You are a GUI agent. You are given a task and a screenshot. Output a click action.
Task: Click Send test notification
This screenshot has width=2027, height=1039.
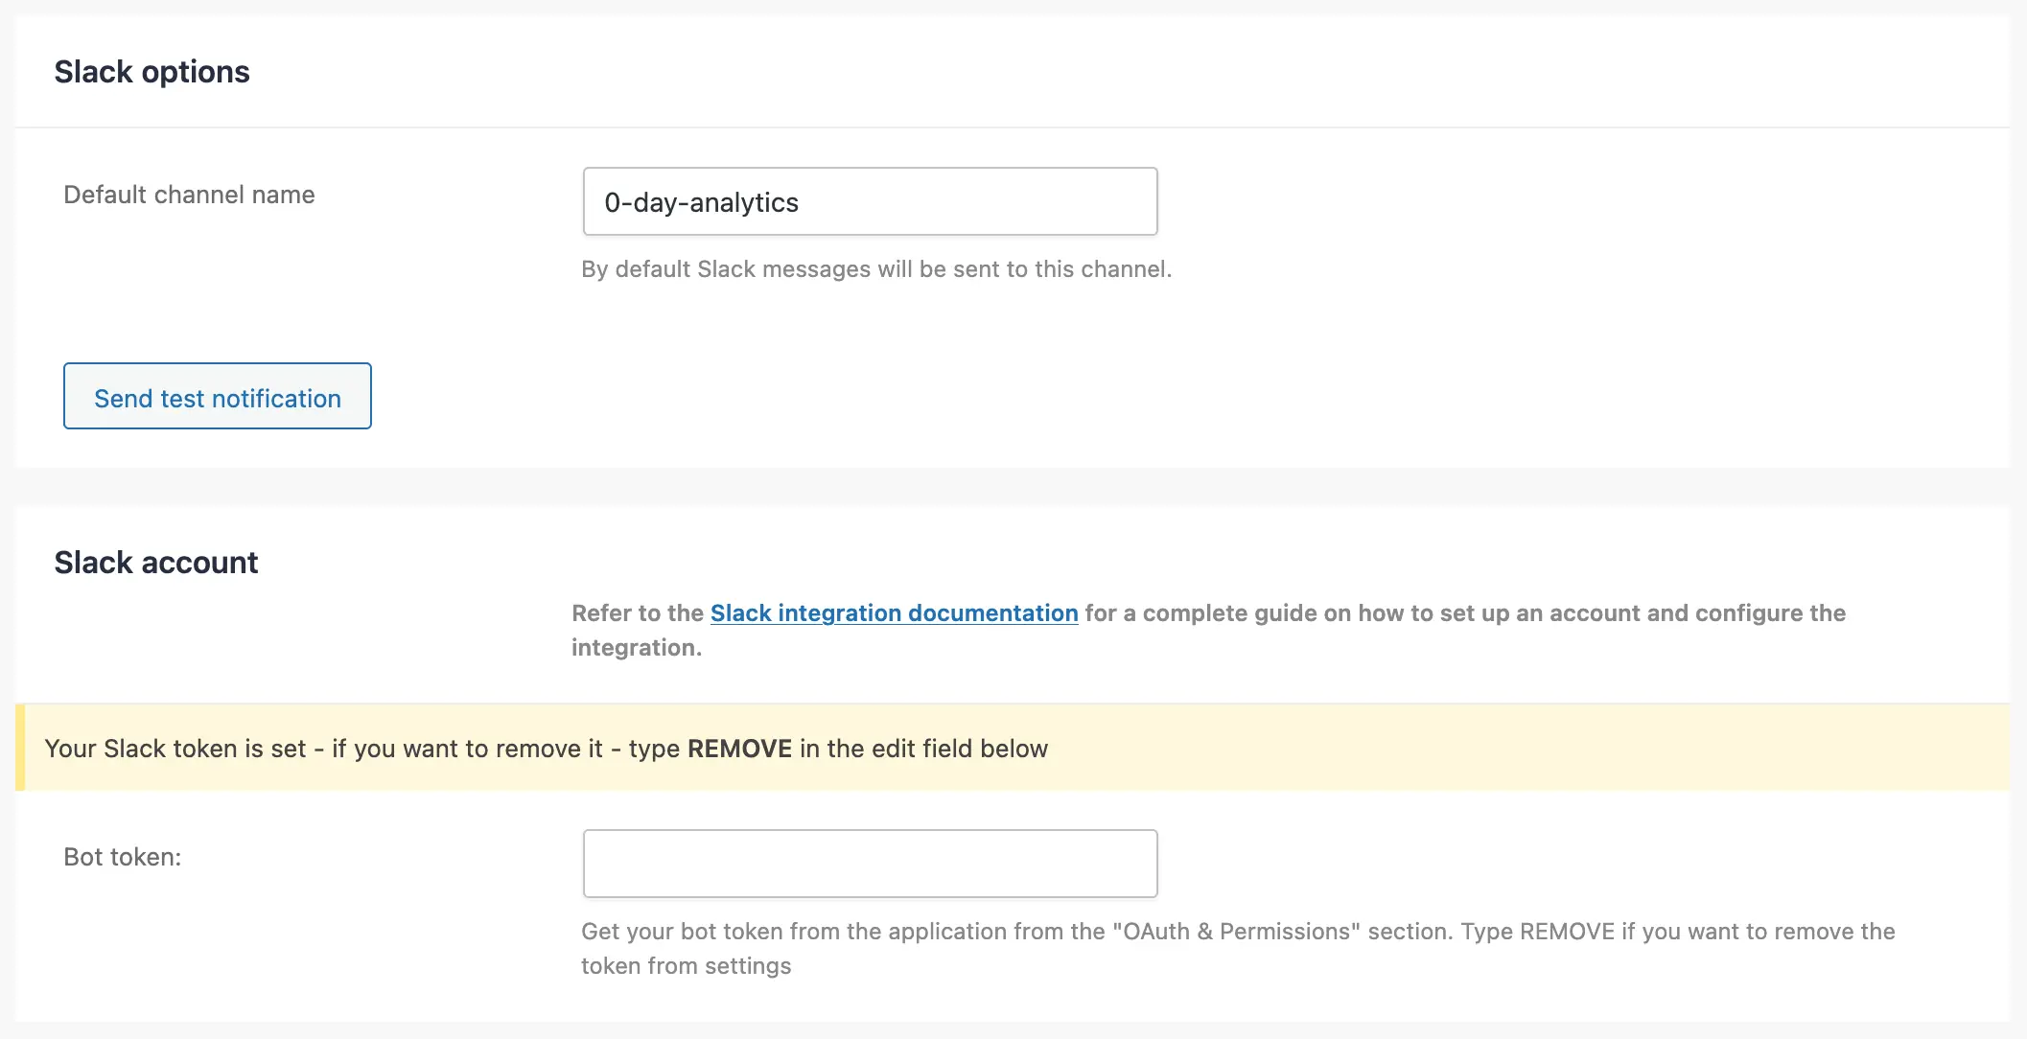pyautogui.click(x=216, y=396)
